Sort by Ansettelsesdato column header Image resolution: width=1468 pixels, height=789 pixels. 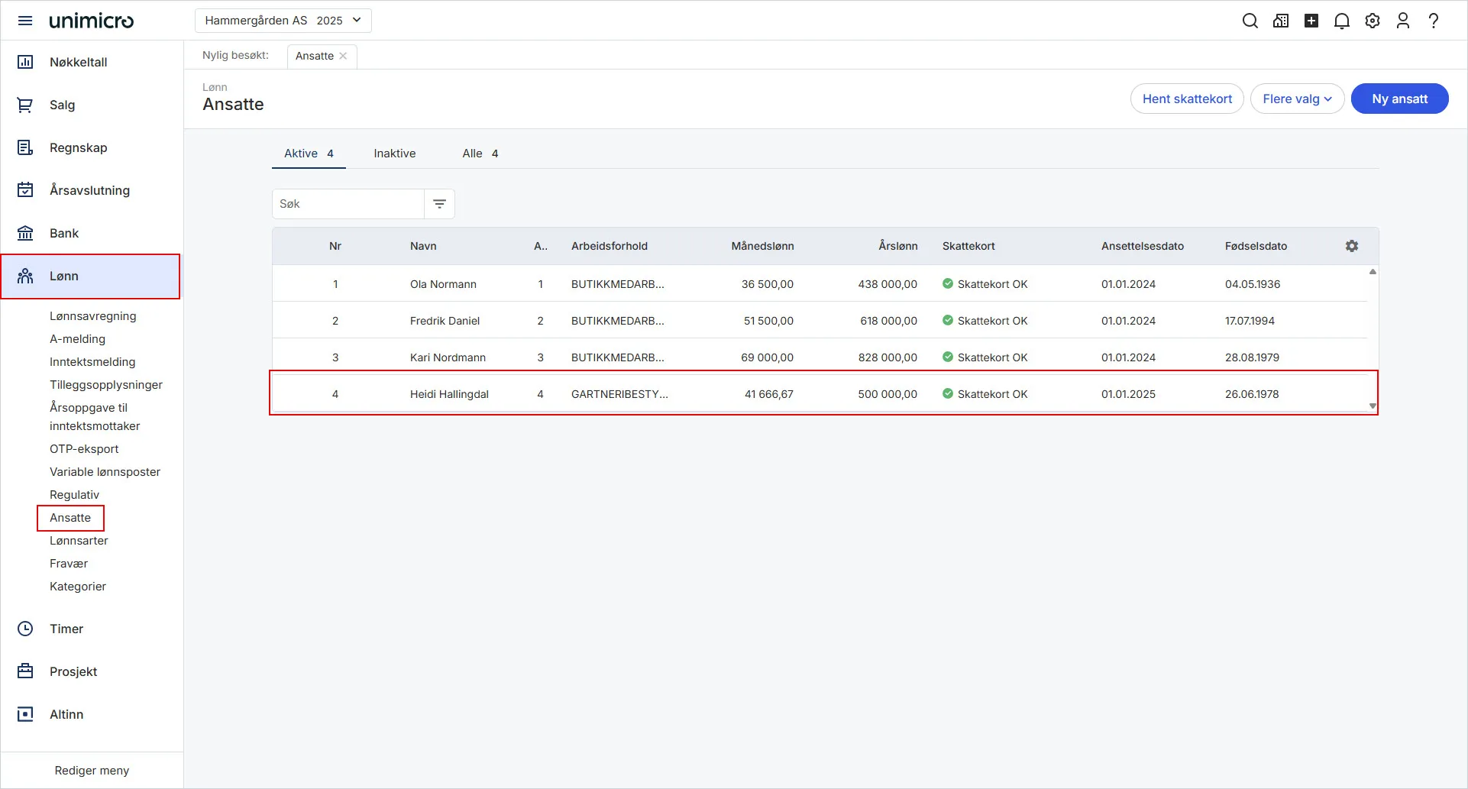point(1143,246)
